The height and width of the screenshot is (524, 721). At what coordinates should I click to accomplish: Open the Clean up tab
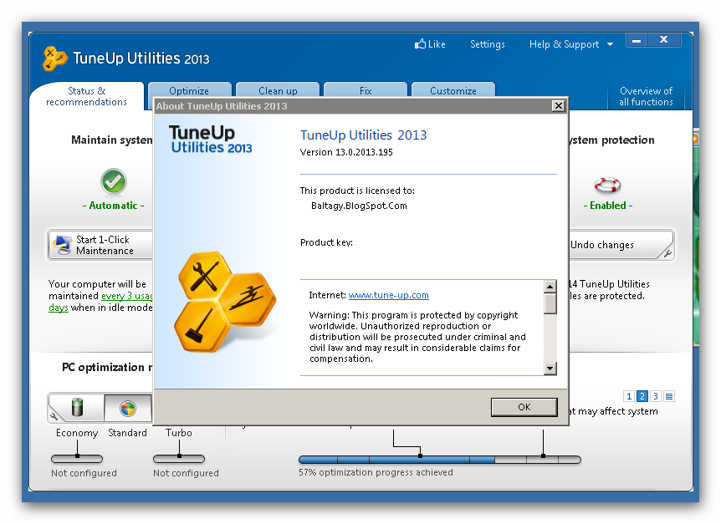tap(278, 90)
